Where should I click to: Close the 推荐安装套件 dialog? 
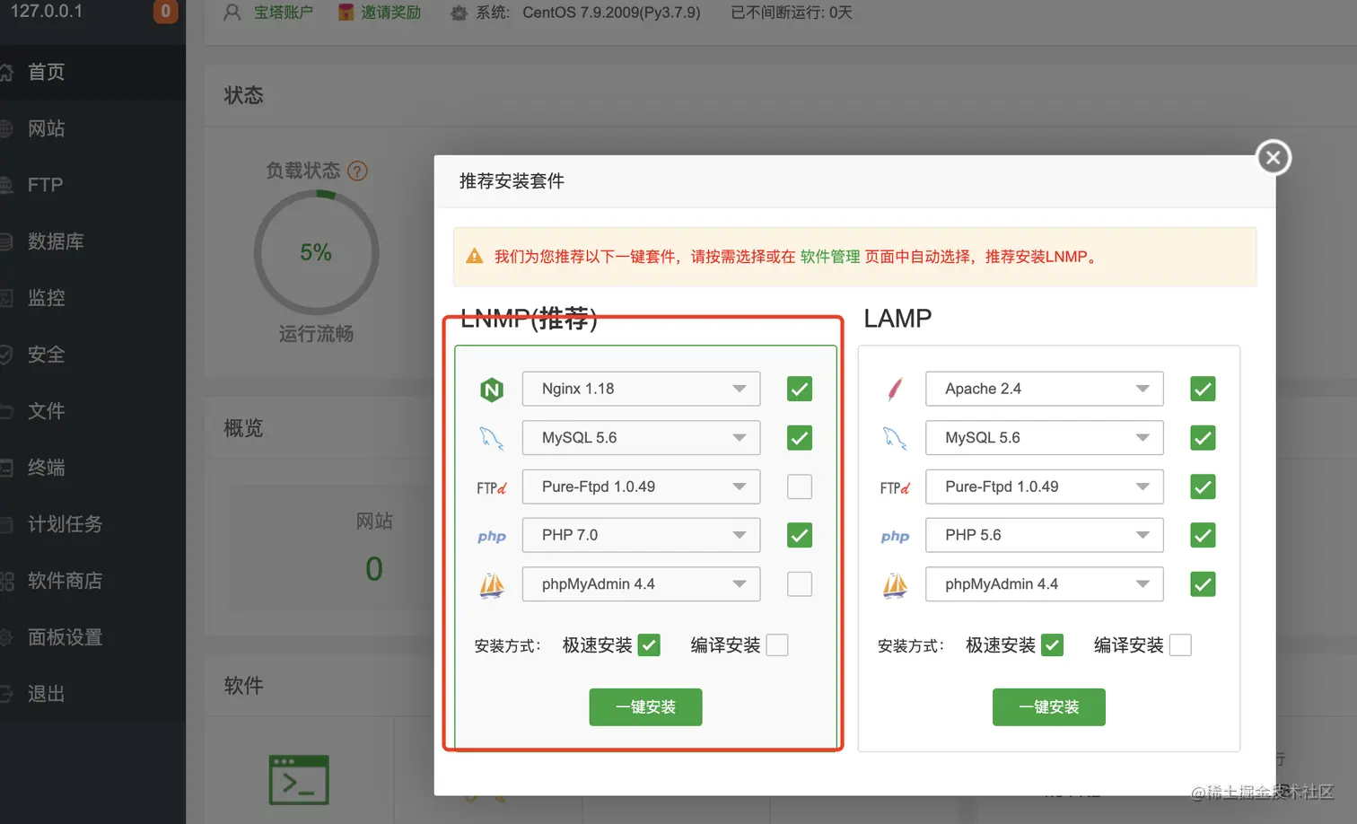point(1273,158)
